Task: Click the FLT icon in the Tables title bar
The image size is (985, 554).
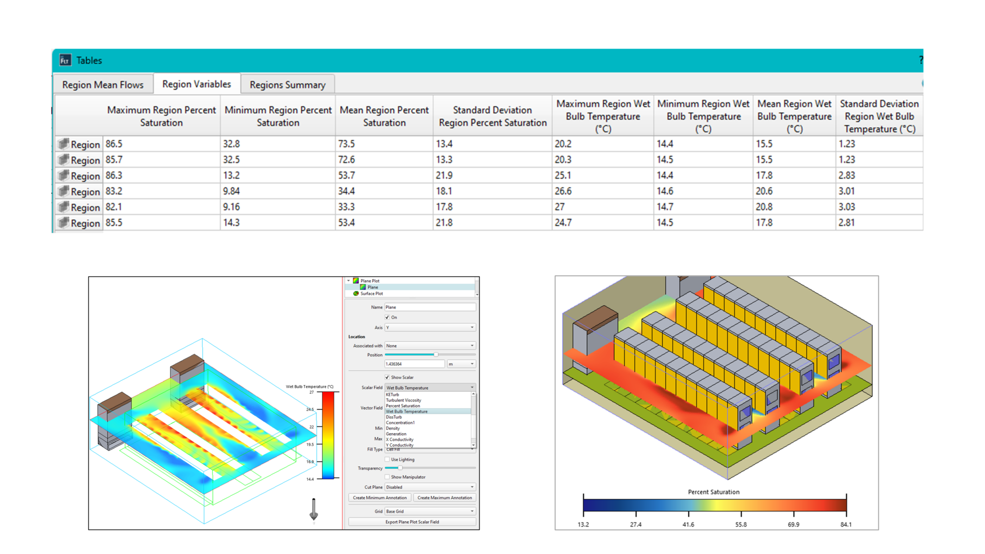Action: 65,60
